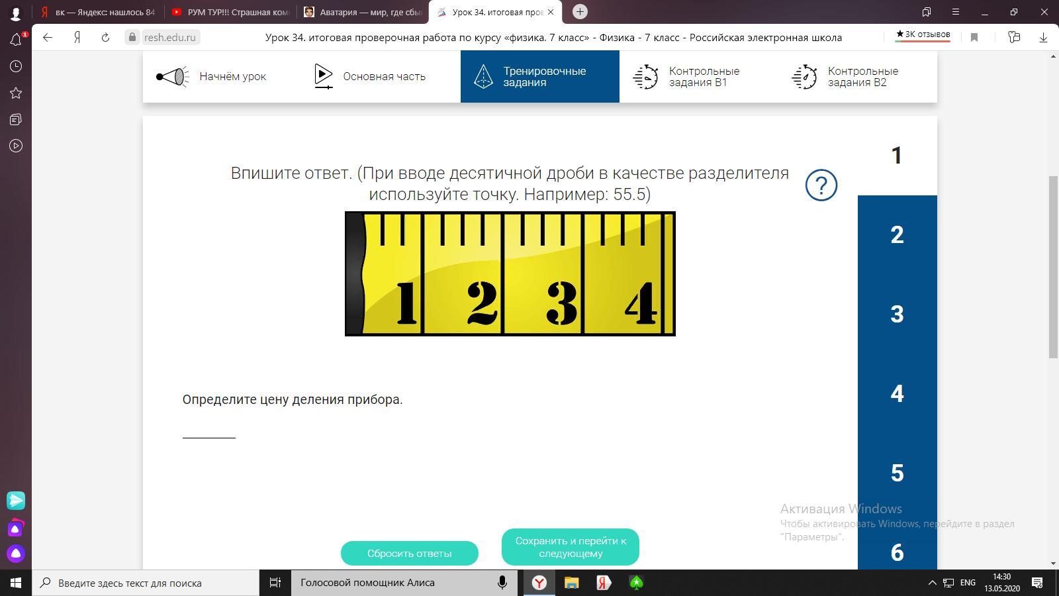1059x596 pixels.
Task: Go to question 5
Action: [x=898, y=473]
